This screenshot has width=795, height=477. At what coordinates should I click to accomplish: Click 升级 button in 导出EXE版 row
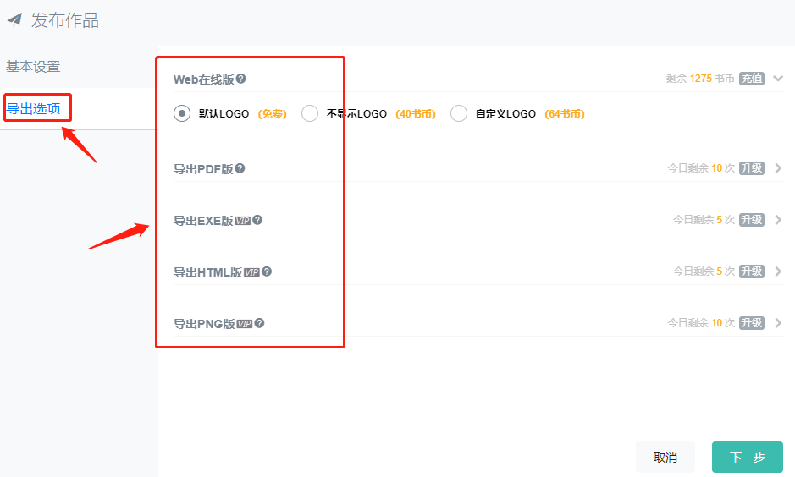coord(751,220)
